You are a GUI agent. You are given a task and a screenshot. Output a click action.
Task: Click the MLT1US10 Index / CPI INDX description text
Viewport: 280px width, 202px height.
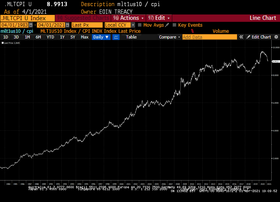(91, 31)
